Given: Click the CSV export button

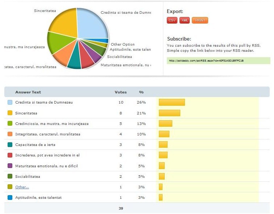Looking at the screenshot, I should coord(172,20).
